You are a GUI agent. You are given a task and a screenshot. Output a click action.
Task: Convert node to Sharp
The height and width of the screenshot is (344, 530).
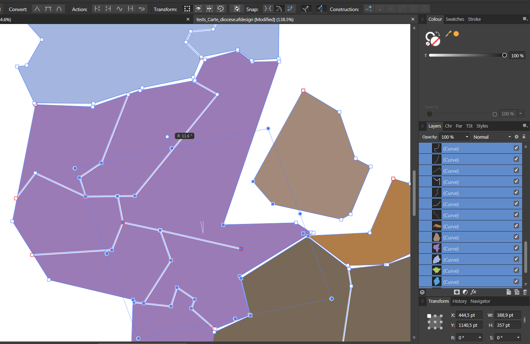(37, 9)
